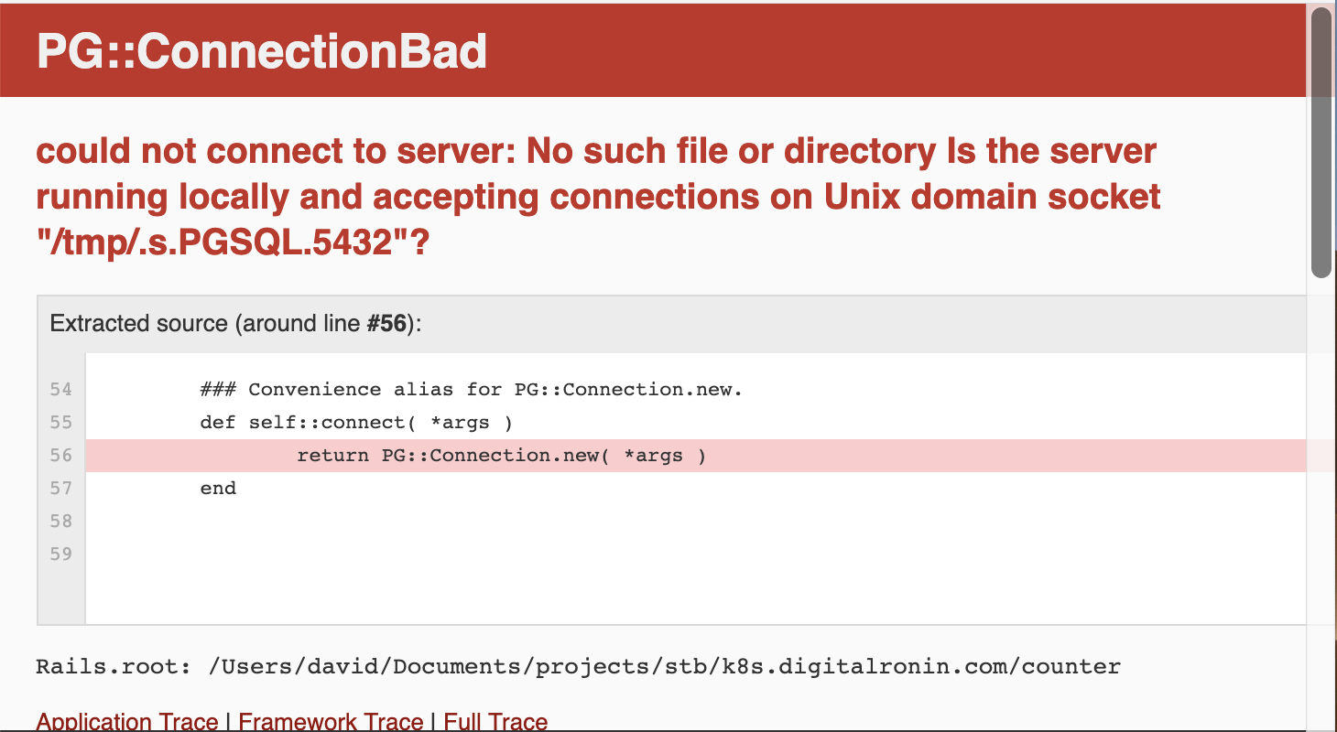
Task: Select line number 55 in gutter
Action: click(60, 423)
